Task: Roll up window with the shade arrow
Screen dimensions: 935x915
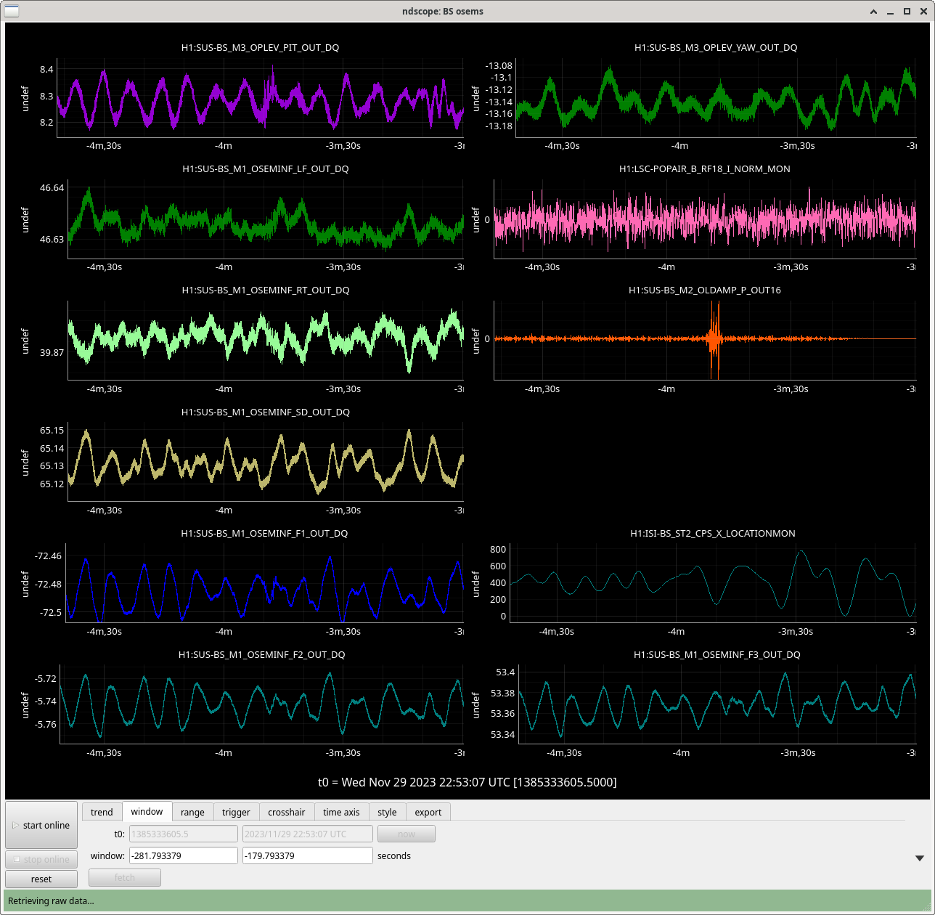Action: coord(874,11)
